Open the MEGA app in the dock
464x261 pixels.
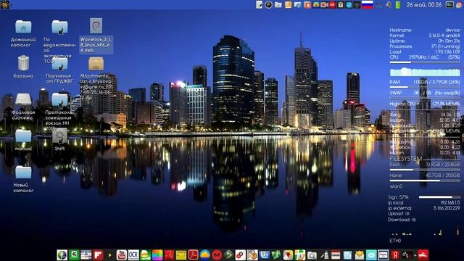tap(217, 255)
